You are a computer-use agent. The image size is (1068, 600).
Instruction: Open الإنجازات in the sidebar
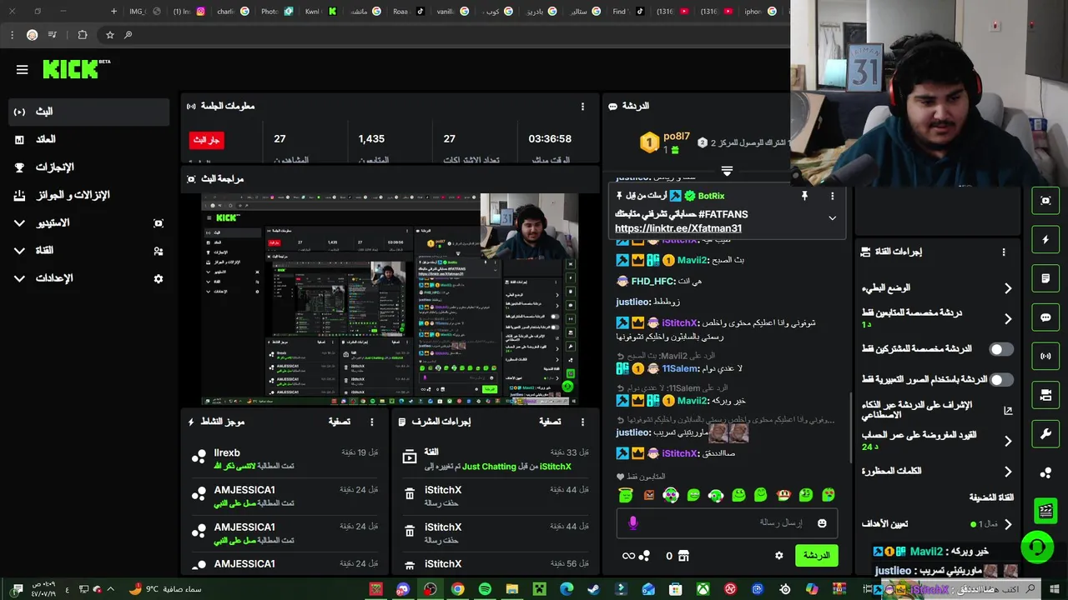point(89,167)
